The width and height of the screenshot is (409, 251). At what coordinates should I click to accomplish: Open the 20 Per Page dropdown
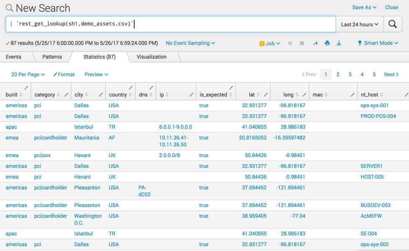(x=28, y=74)
